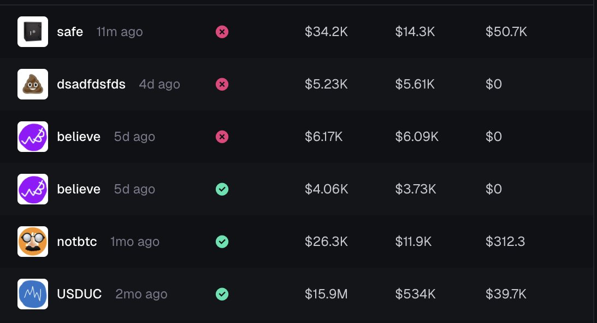Open the notbtc disguise face icon
Image resolution: width=597 pixels, height=323 pixels.
point(33,242)
